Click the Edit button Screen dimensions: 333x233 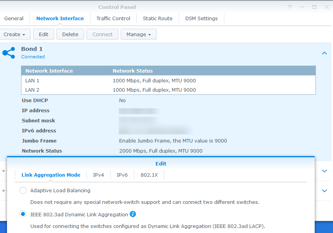[43, 34]
